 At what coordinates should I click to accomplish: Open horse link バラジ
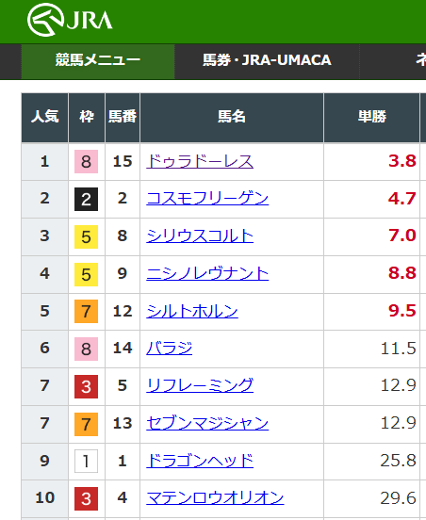coord(170,349)
